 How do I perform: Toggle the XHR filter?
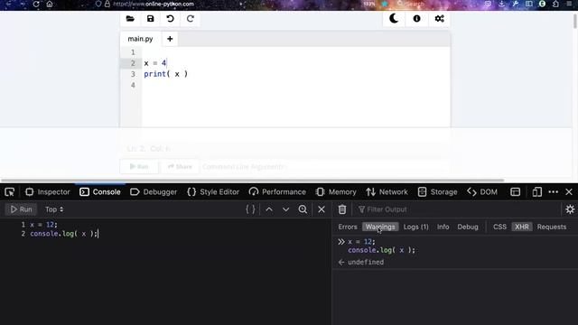click(x=522, y=227)
